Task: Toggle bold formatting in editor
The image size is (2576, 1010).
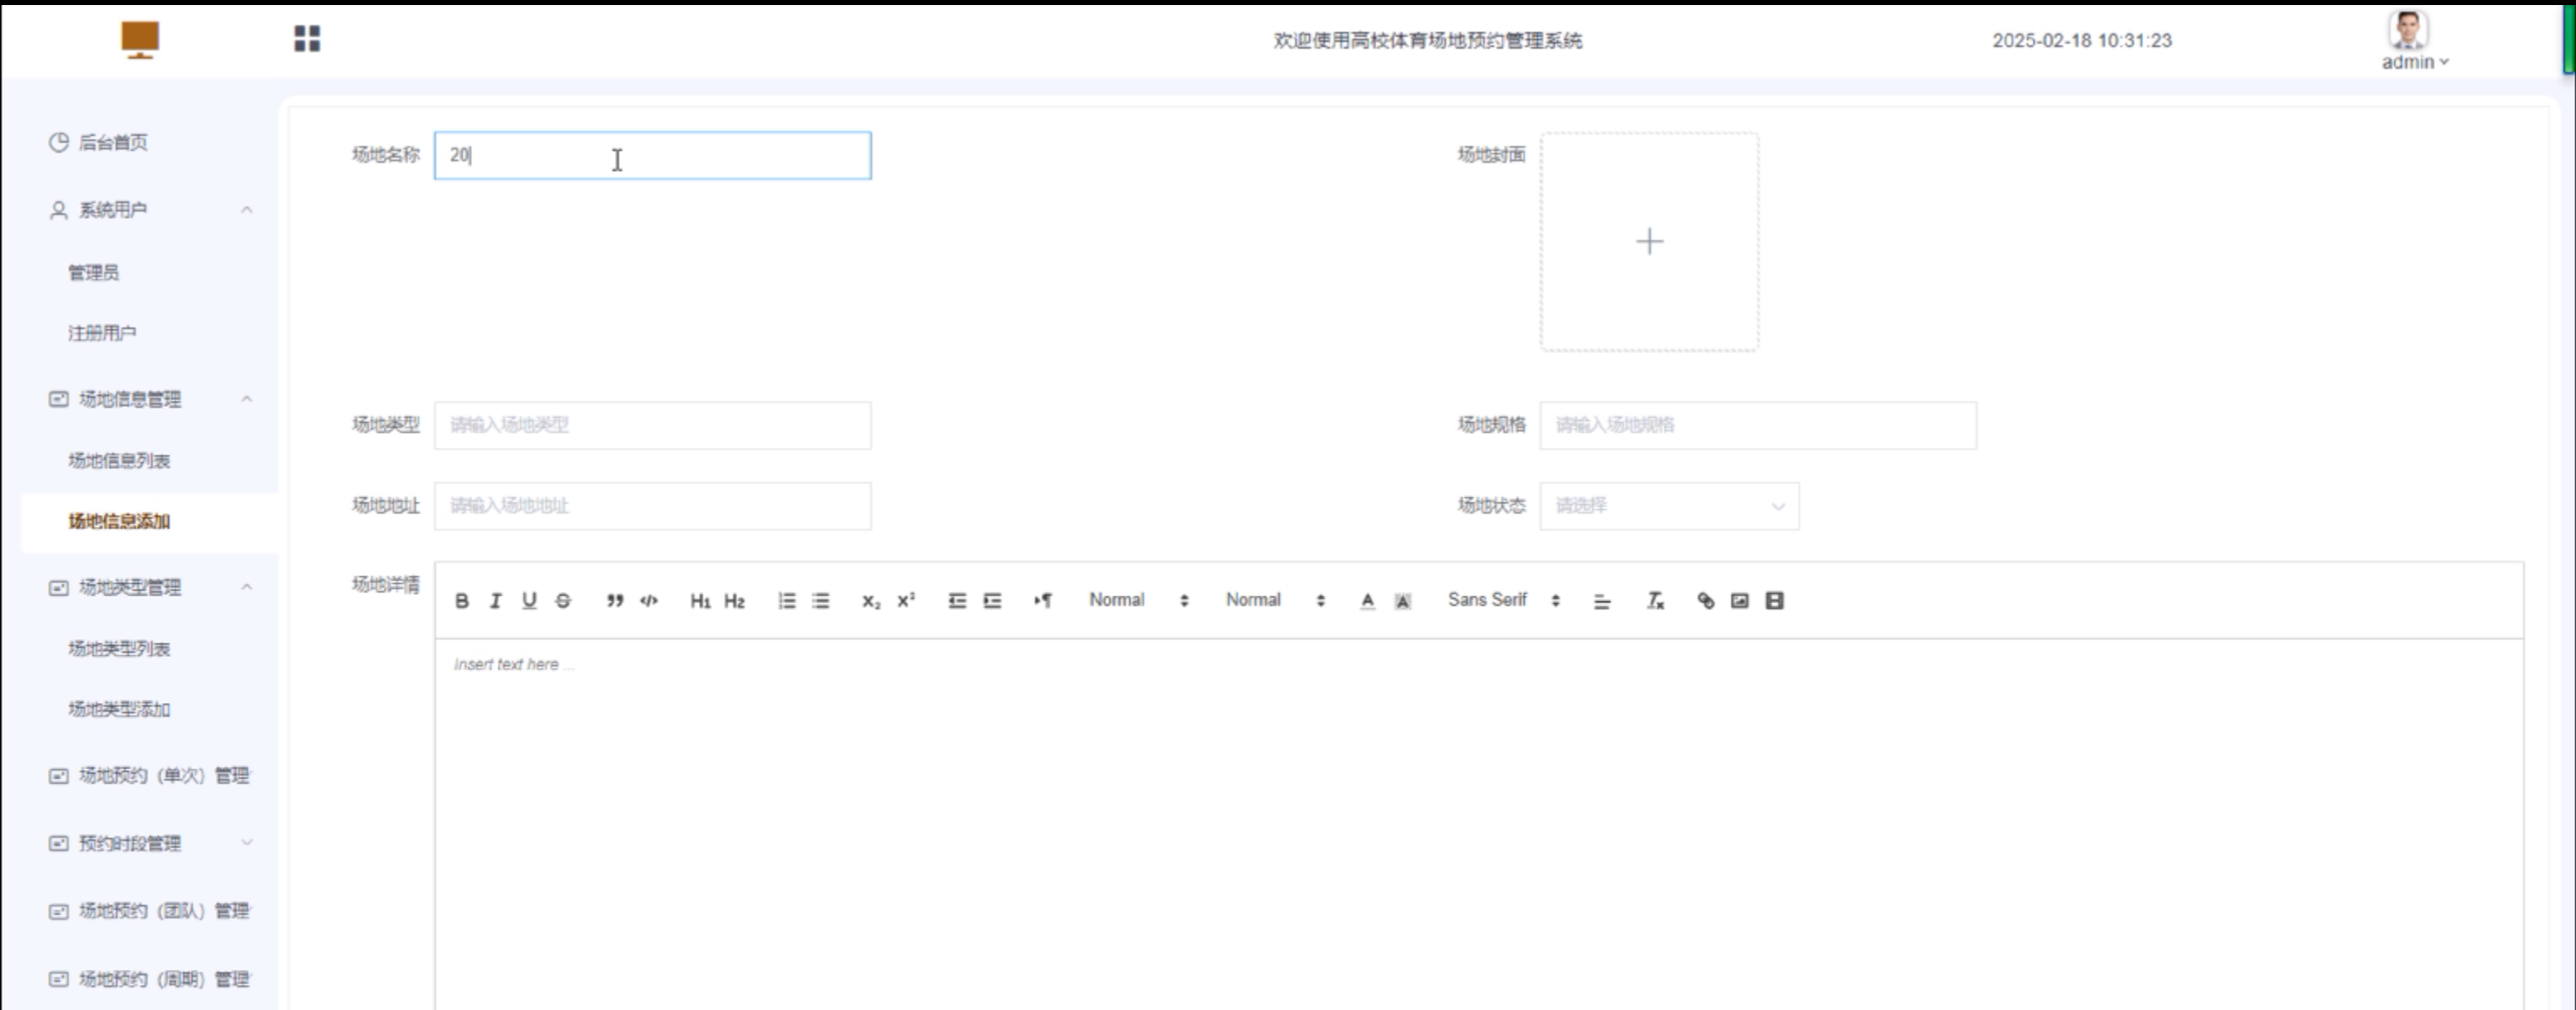Action: pos(461,601)
